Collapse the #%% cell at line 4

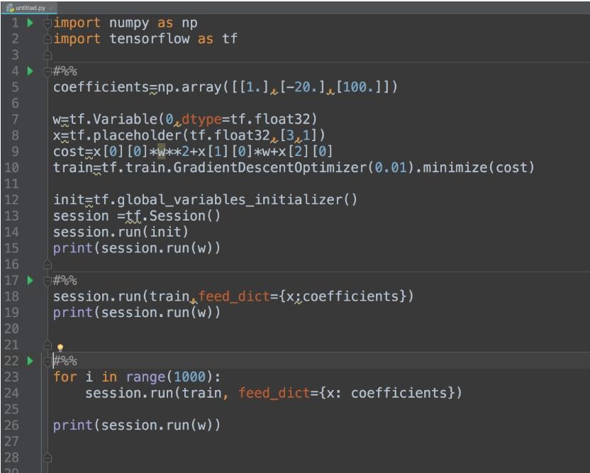click(x=48, y=72)
